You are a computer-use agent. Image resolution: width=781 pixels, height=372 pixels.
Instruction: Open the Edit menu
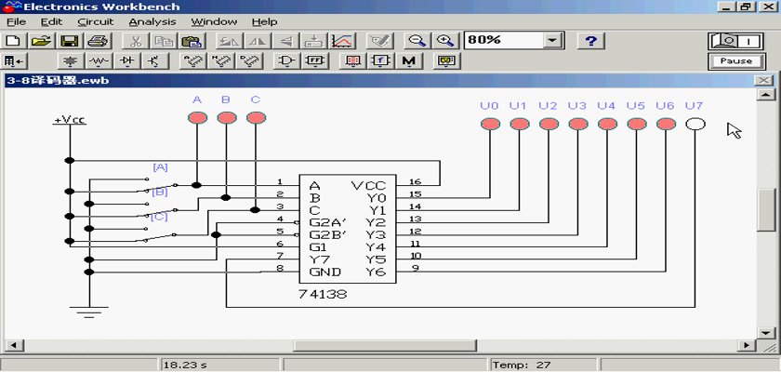[x=52, y=22]
